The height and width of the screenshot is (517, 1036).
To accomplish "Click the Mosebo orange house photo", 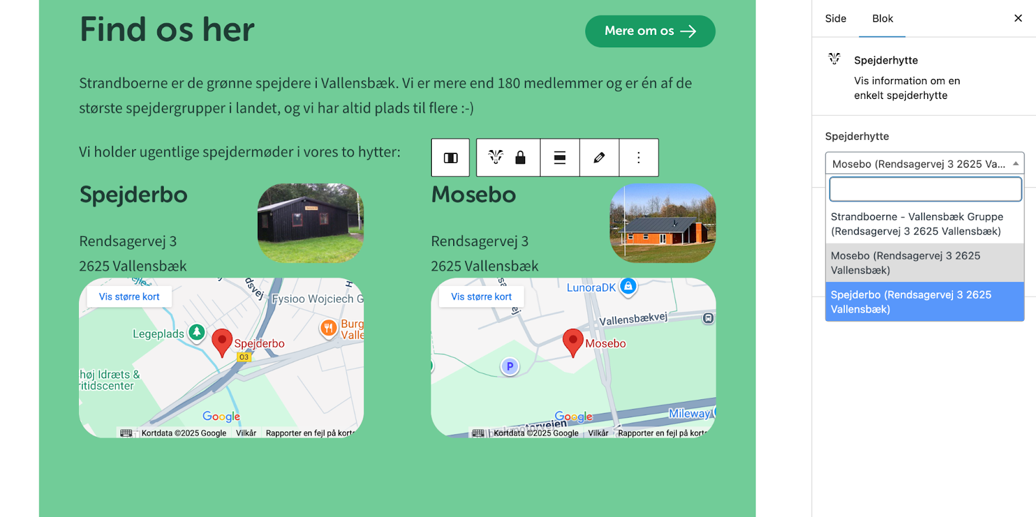I will pos(662,223).
